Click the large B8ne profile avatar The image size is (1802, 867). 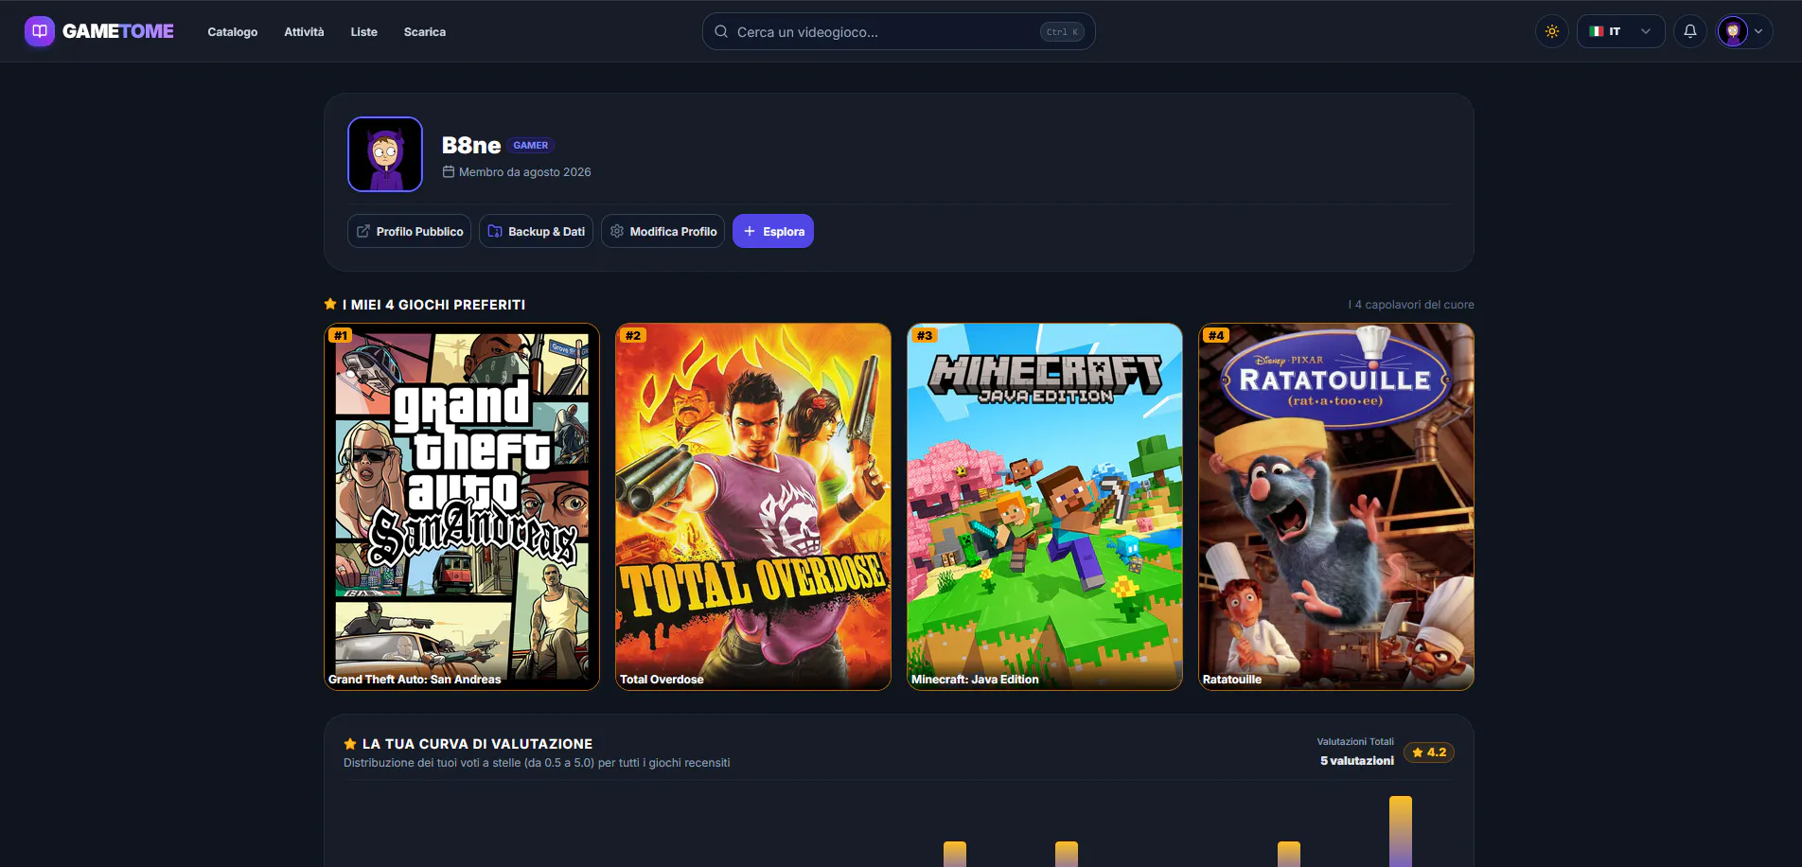[385, 154]
